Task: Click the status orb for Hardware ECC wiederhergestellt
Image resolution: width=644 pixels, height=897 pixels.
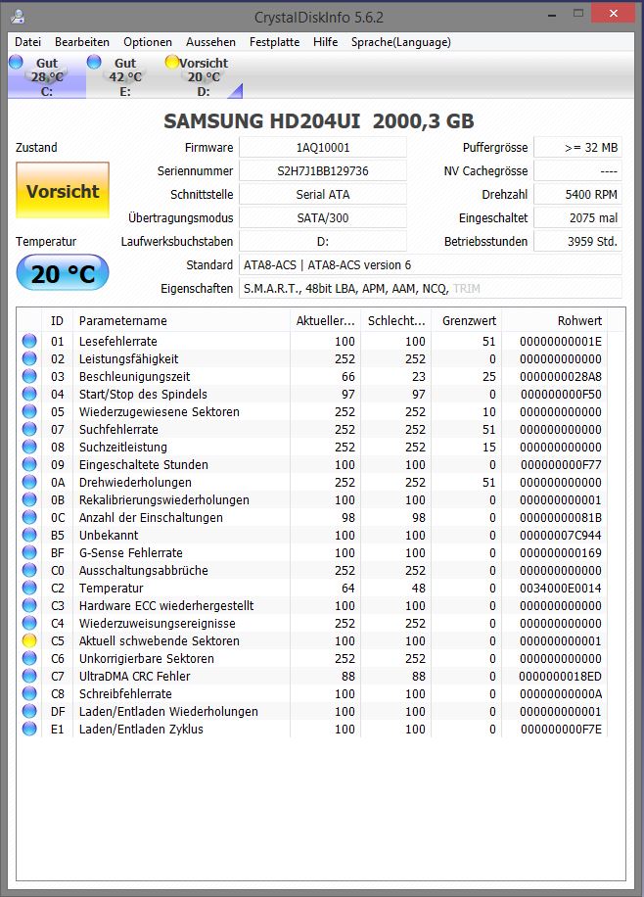Action: point(29,605)
